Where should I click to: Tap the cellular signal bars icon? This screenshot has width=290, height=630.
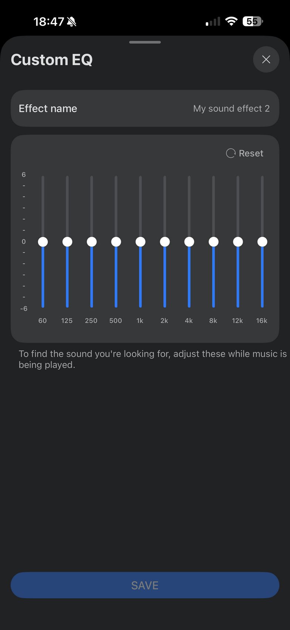click(x=213, y=22)
